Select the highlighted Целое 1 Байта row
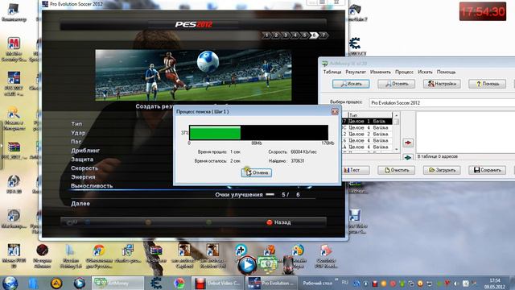This screenshot has height=290, width=515. click(x=367, y=122)
